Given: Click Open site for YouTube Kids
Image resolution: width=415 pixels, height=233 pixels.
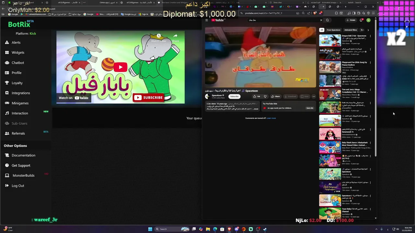Looking at the screenshot, I should point(310,108).
